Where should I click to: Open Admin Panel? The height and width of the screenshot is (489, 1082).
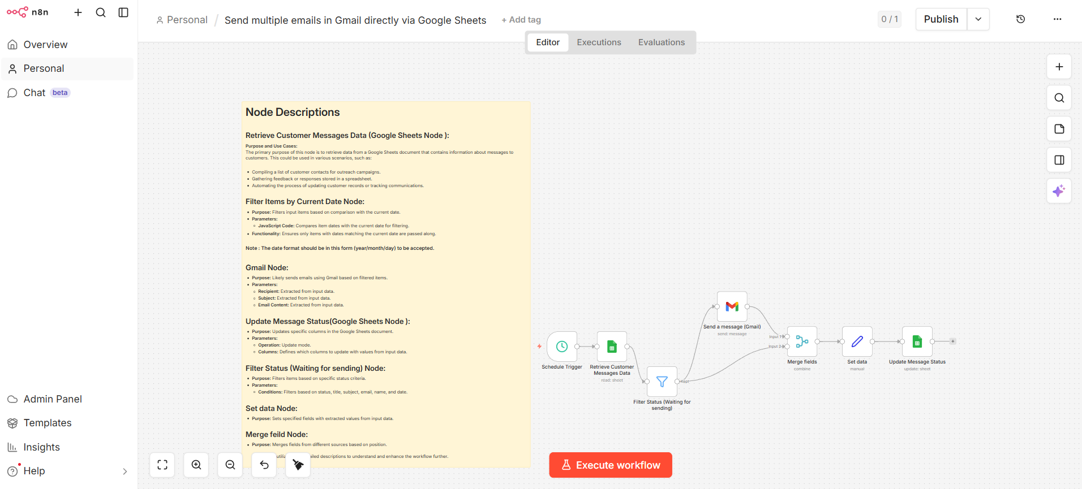(68, 399)
